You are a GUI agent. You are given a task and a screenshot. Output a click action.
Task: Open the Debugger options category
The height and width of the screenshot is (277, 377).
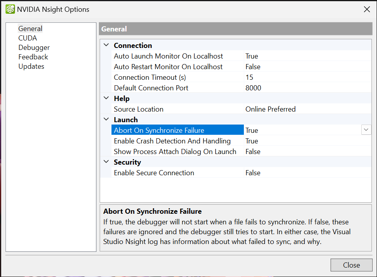34,48
